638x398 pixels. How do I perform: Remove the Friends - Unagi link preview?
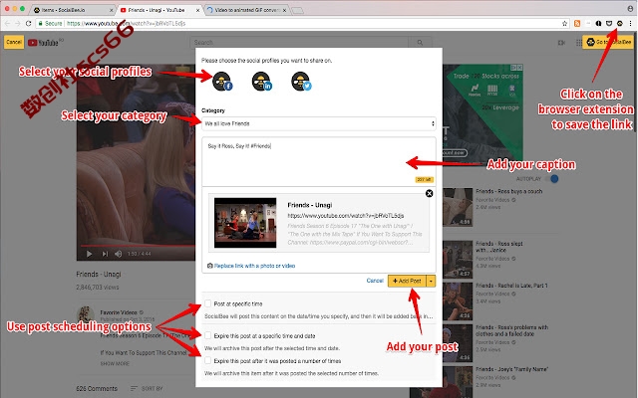click(429, 193)
